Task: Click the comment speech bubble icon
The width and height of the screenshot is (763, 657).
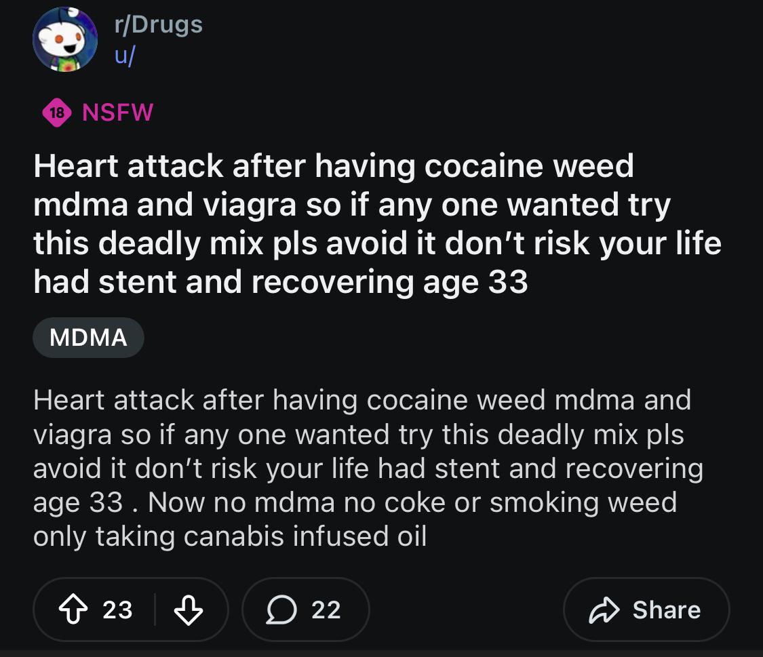Action: pyautogui.click(x=279, y=610)
